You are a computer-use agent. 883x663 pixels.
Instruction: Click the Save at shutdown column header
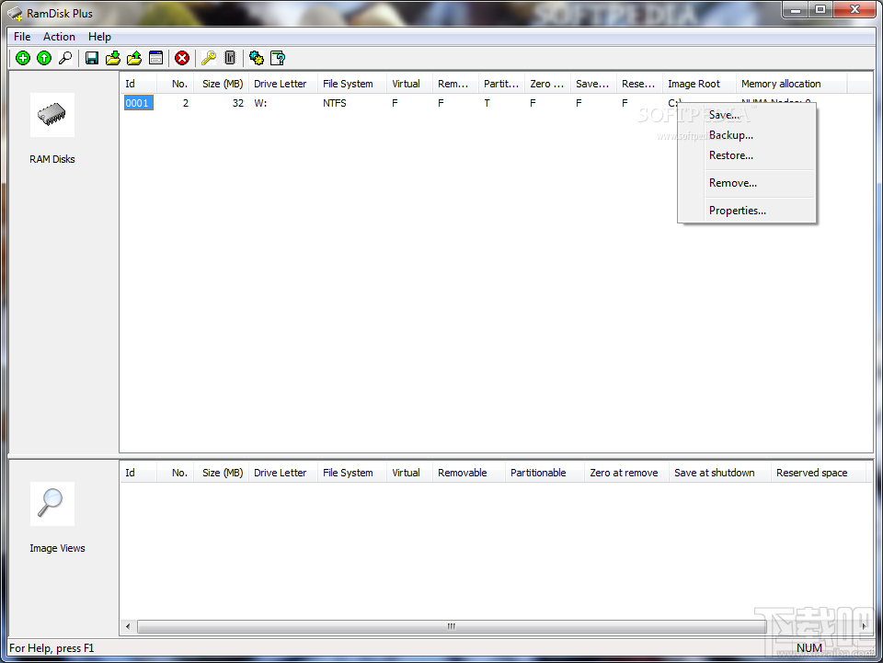tap(719, 473)
